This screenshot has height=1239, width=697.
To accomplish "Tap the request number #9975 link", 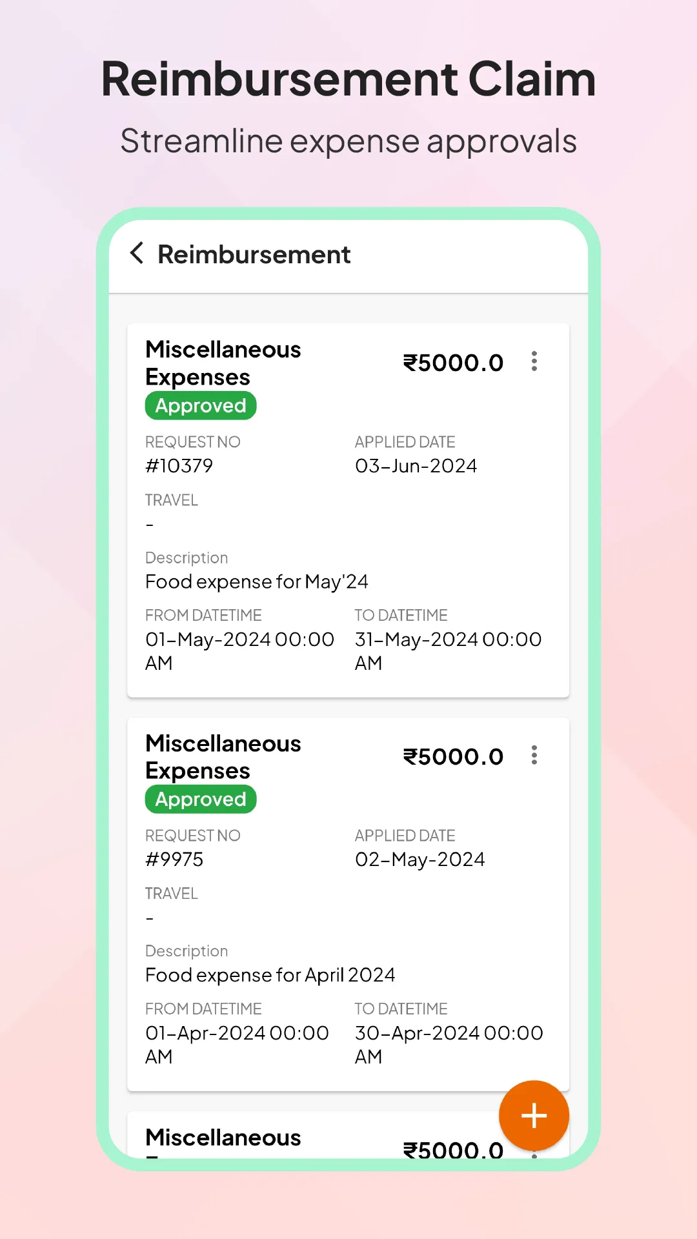I will pyautogui.click(x=174, y=859).
